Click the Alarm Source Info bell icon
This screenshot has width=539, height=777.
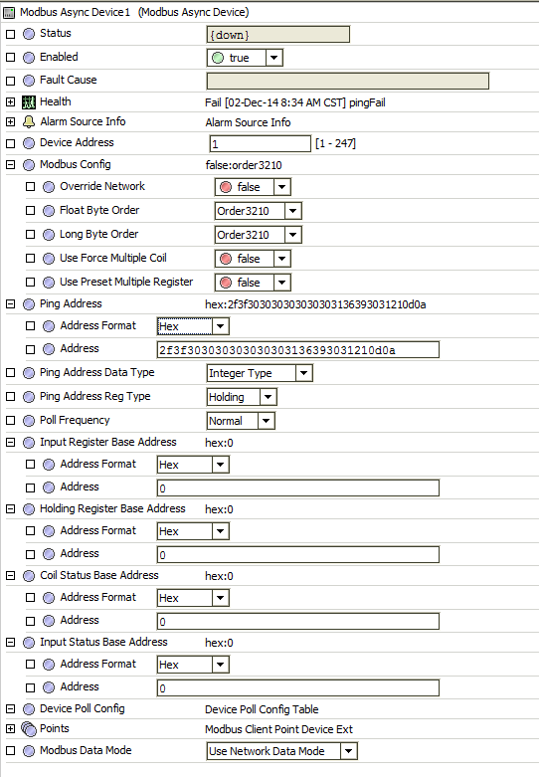pos(29,122)
